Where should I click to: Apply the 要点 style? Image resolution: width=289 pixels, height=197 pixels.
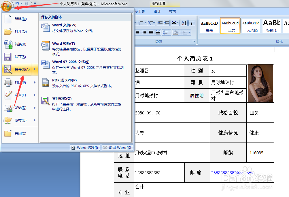(209, 26)
